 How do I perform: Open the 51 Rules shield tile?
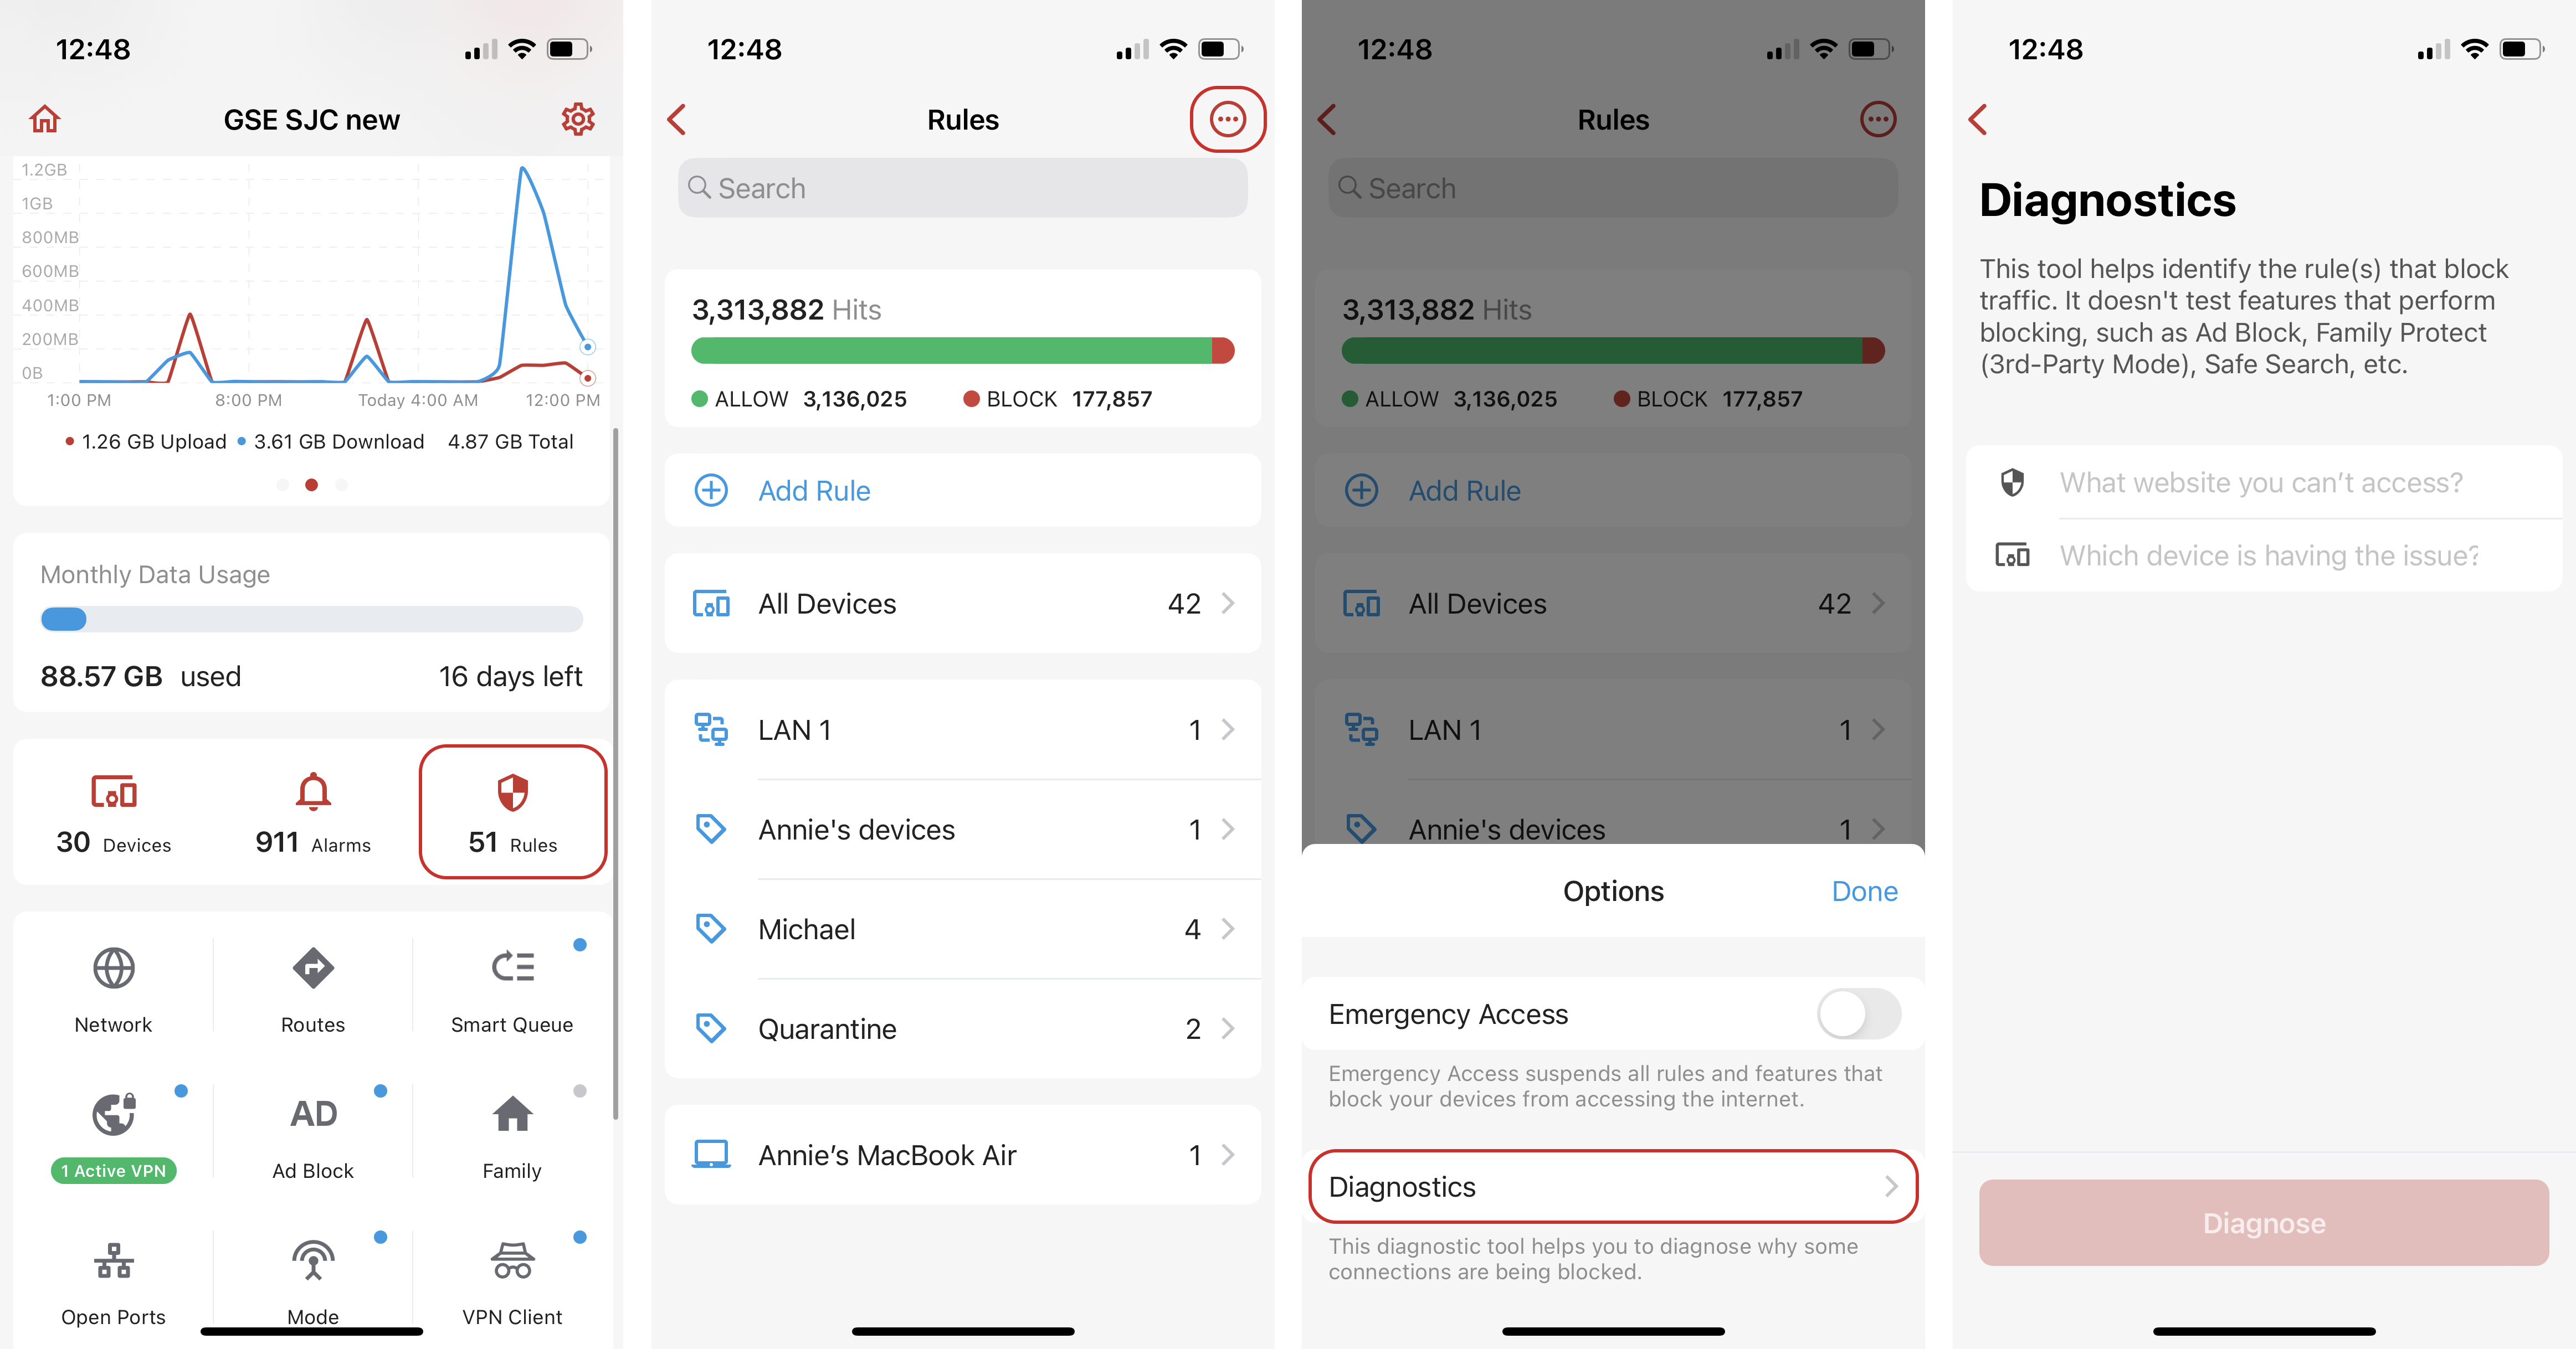pos(512,812)
